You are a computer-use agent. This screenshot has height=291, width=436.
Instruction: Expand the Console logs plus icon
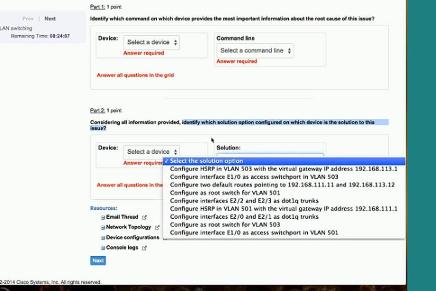coord(103,248)
